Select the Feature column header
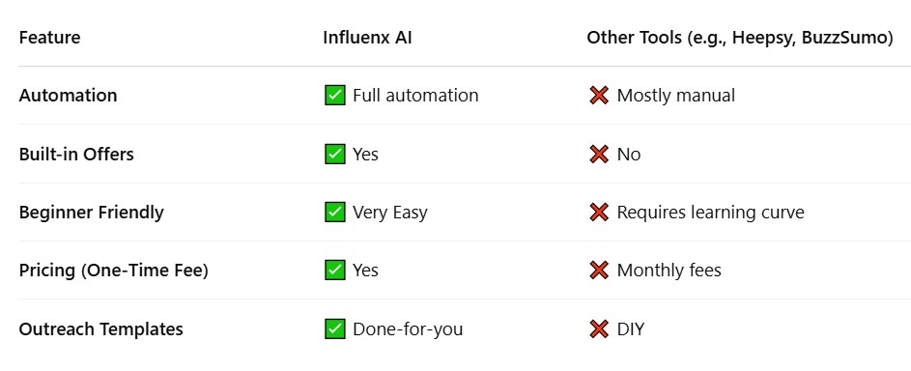Screen dimensions: 911x371 tap(50, 38)
